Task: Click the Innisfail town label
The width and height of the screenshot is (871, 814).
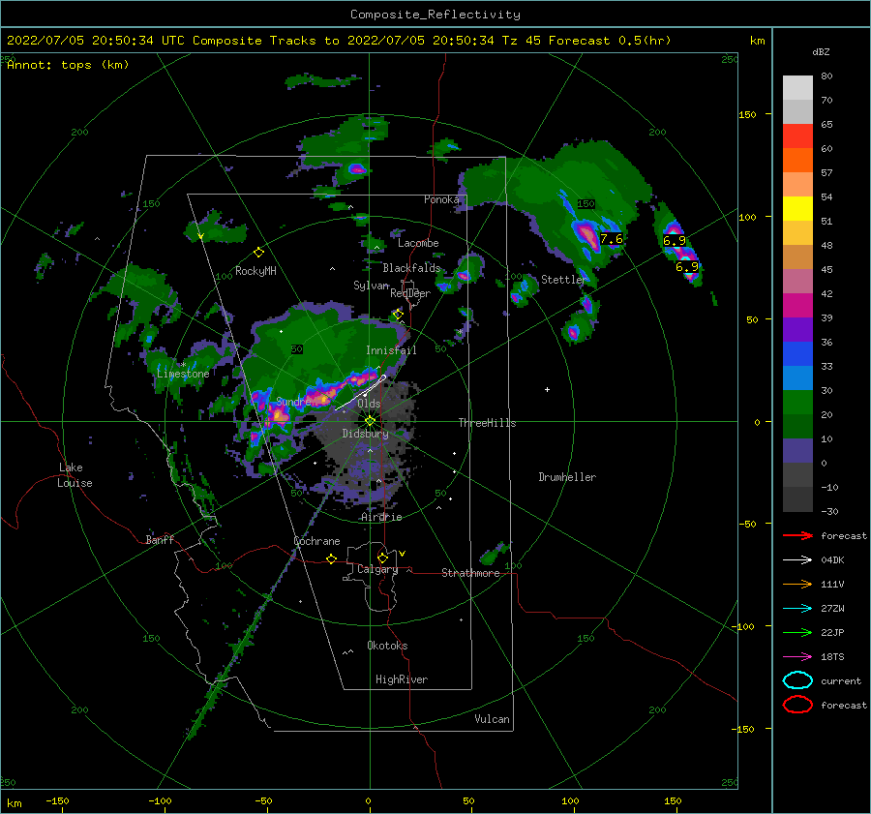Action: click(391, 350)
